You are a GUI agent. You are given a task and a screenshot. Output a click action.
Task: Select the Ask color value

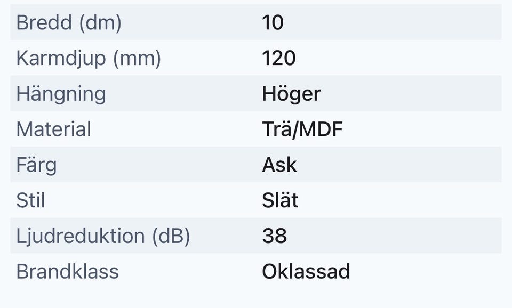coord(279,165)
